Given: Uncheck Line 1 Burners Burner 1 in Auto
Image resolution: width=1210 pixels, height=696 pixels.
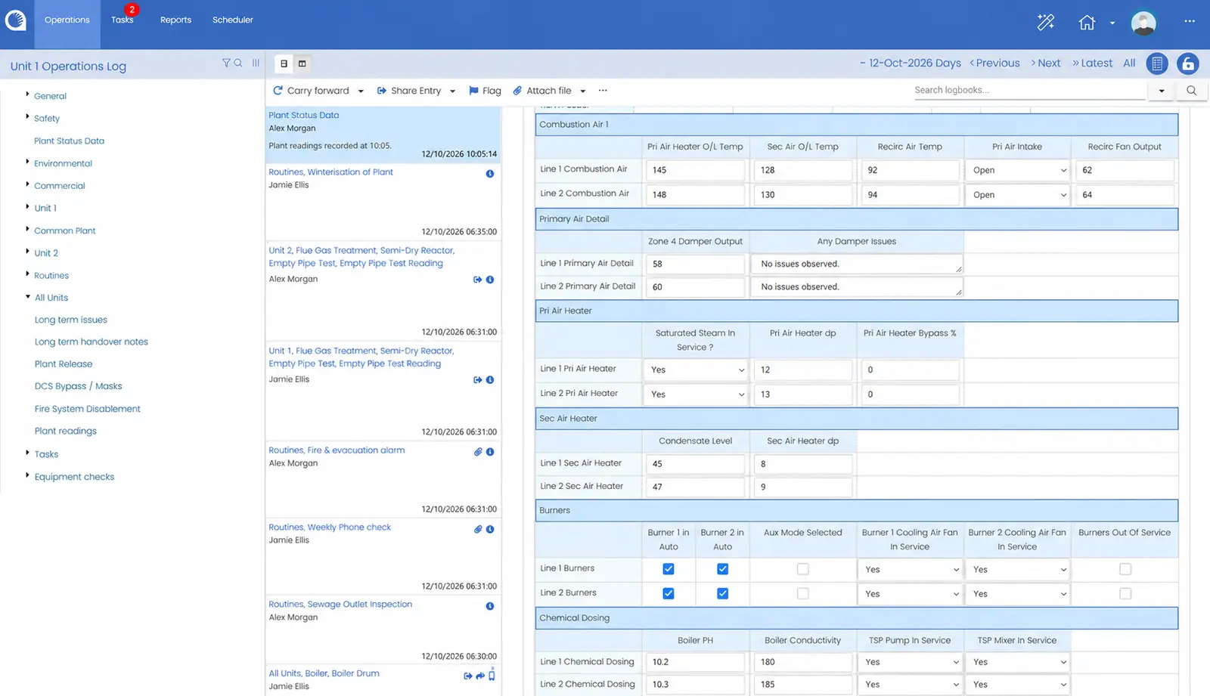Looking at the screenshot, I should pos(669,569).
